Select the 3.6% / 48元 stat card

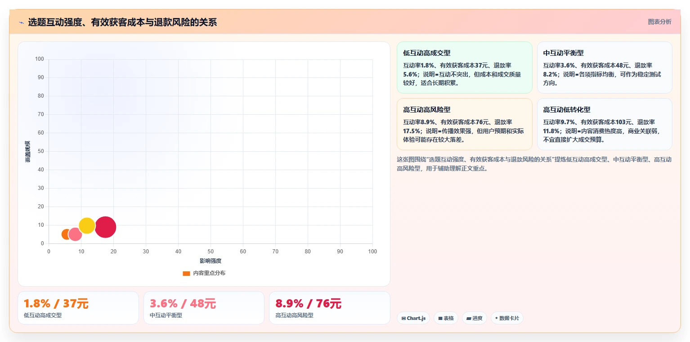pos(204,308)
